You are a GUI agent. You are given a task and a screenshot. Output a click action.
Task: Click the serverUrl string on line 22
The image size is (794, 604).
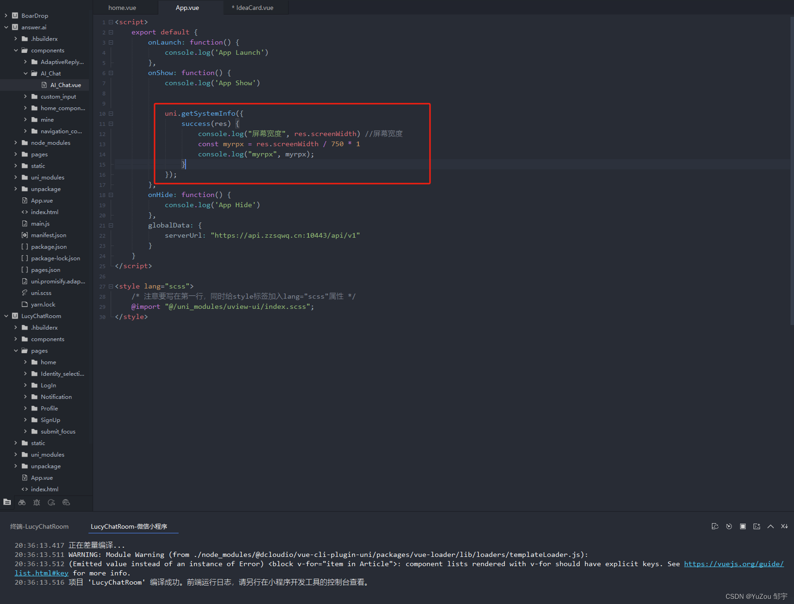[285, 235]
